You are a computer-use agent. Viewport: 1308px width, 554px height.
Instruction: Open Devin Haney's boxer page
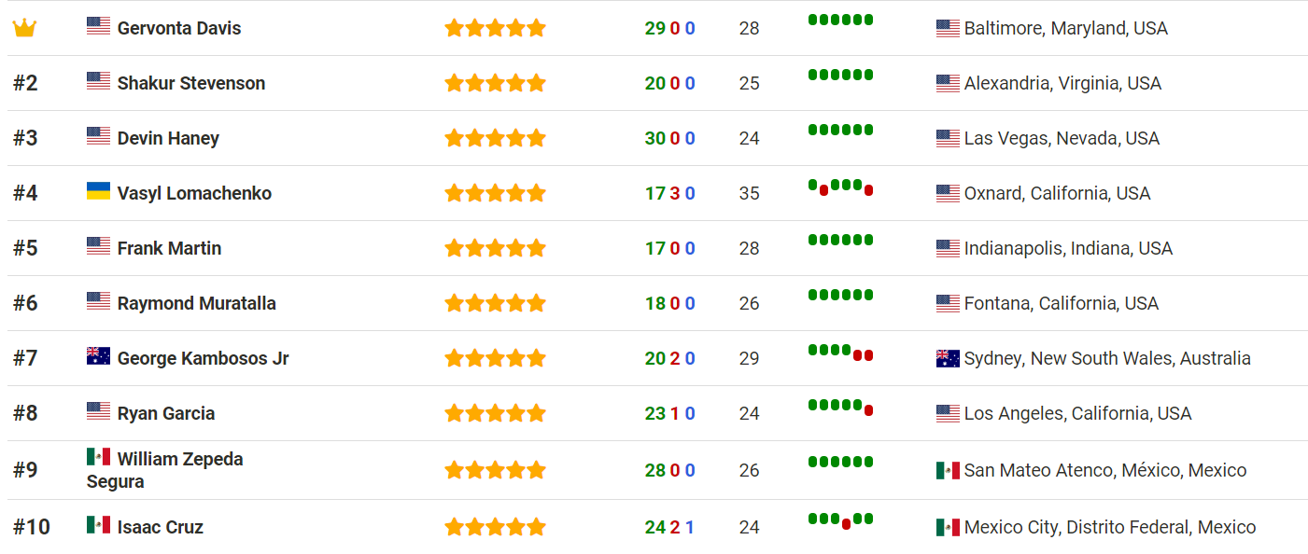tap(168, 138)
